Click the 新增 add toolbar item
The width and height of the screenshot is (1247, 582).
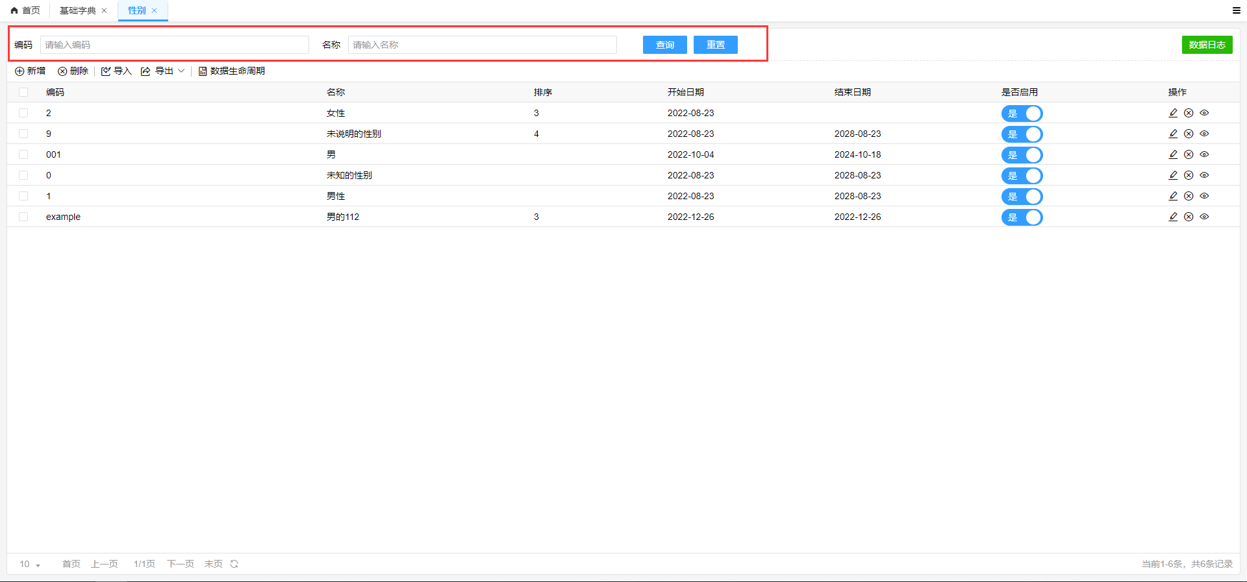point(30,71)
